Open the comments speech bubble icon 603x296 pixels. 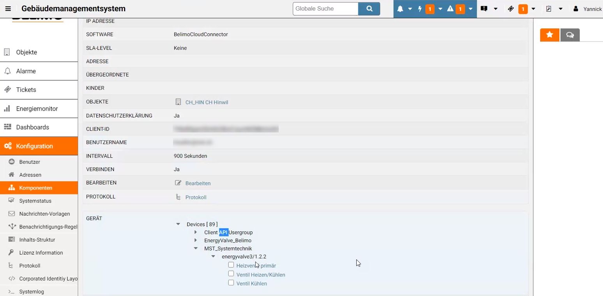[x=570, y=35]
